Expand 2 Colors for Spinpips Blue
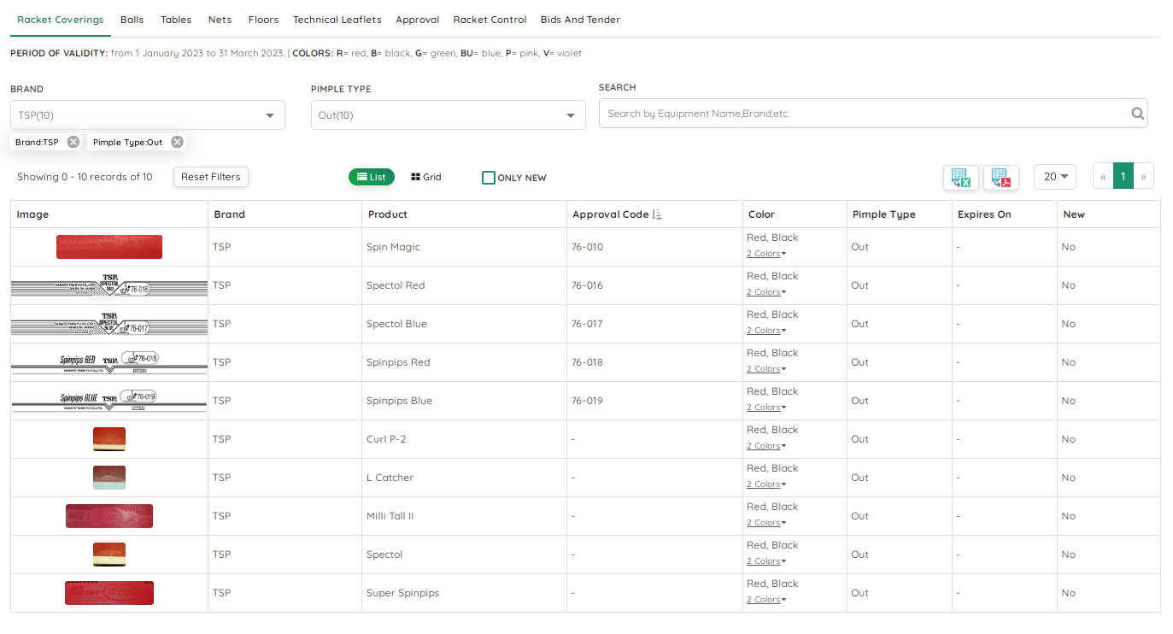The width and height of the screenshot is (1173, 634). pos(766,408)
